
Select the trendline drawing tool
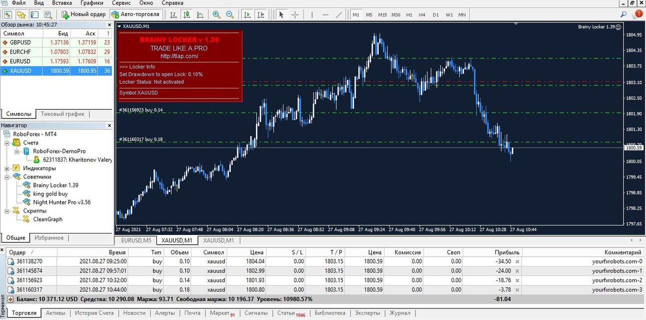[x=339, y=14]
